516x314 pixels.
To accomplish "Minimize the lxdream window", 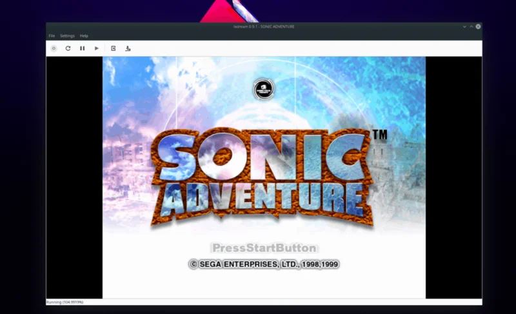I will [464, 26].
